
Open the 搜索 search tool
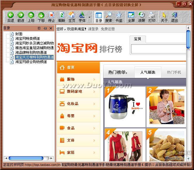coord(109,15)
